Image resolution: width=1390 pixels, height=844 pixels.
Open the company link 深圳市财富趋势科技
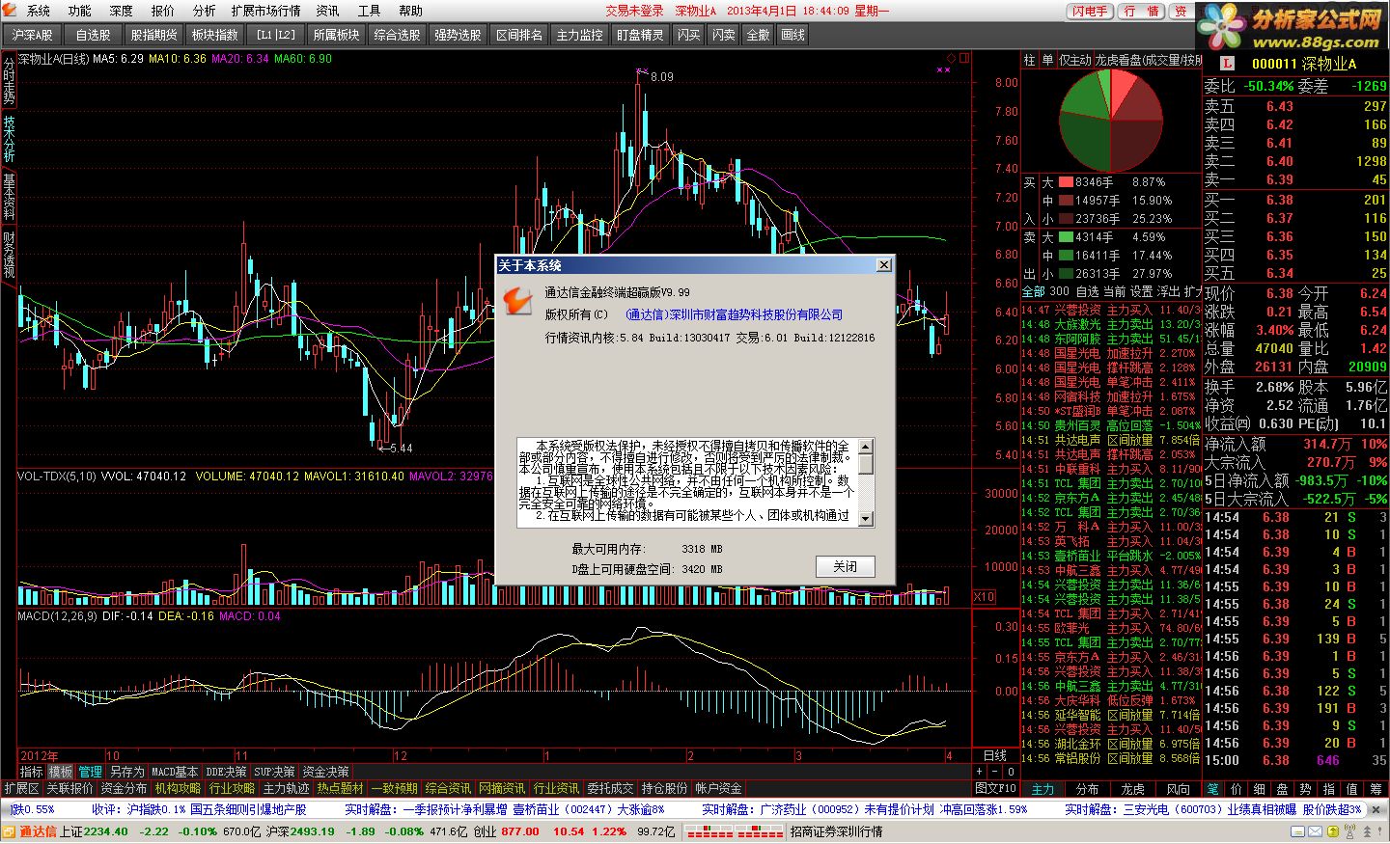pyautogui.click(x=735, y=314)
